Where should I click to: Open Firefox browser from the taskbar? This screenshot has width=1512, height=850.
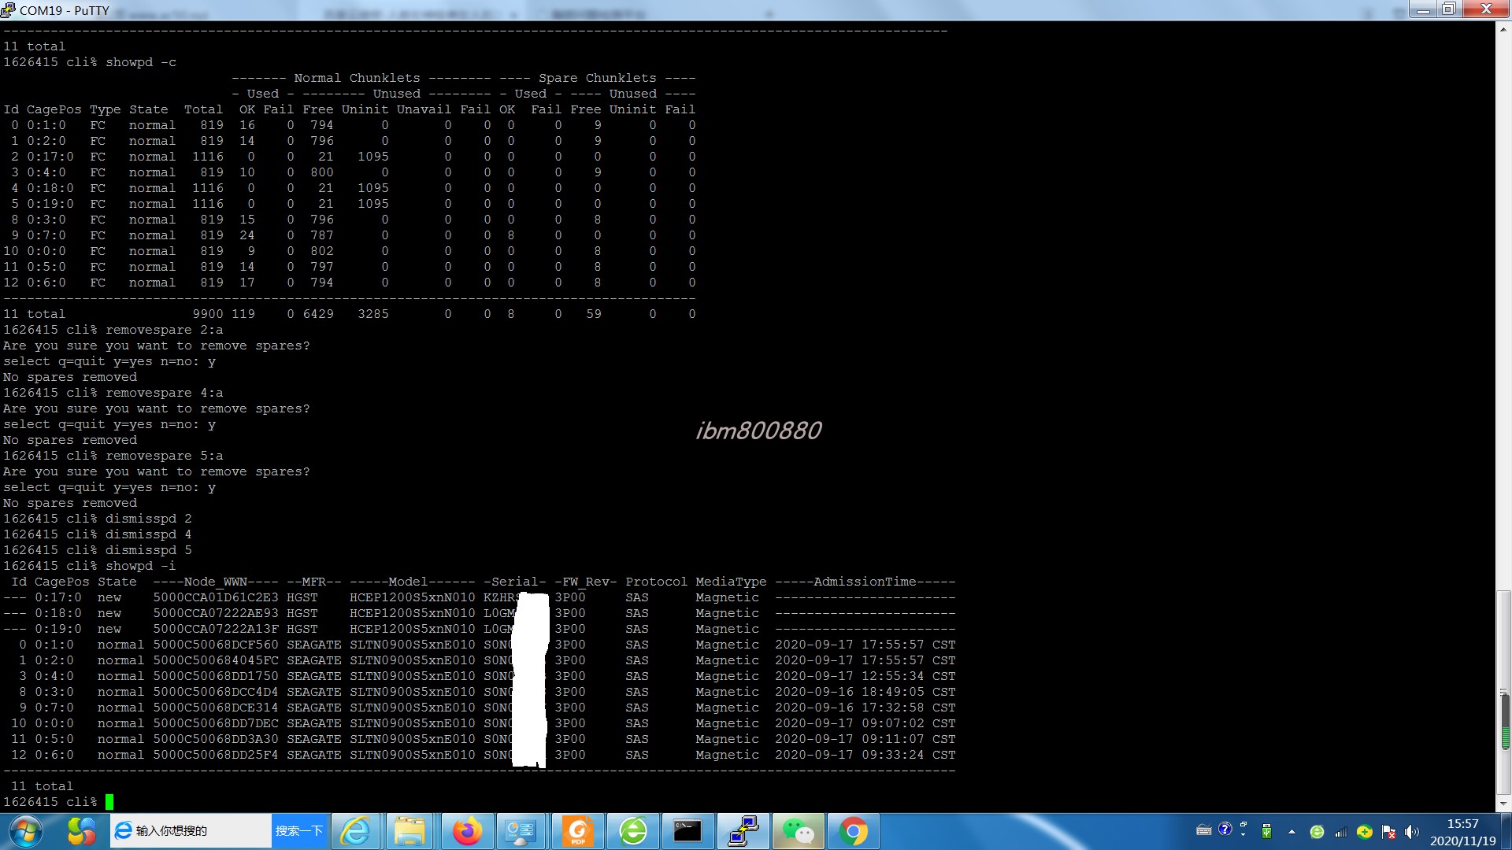tap(467, 831)
